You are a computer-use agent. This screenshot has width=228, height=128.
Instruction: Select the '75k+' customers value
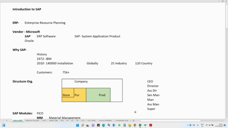coord(66,72)
